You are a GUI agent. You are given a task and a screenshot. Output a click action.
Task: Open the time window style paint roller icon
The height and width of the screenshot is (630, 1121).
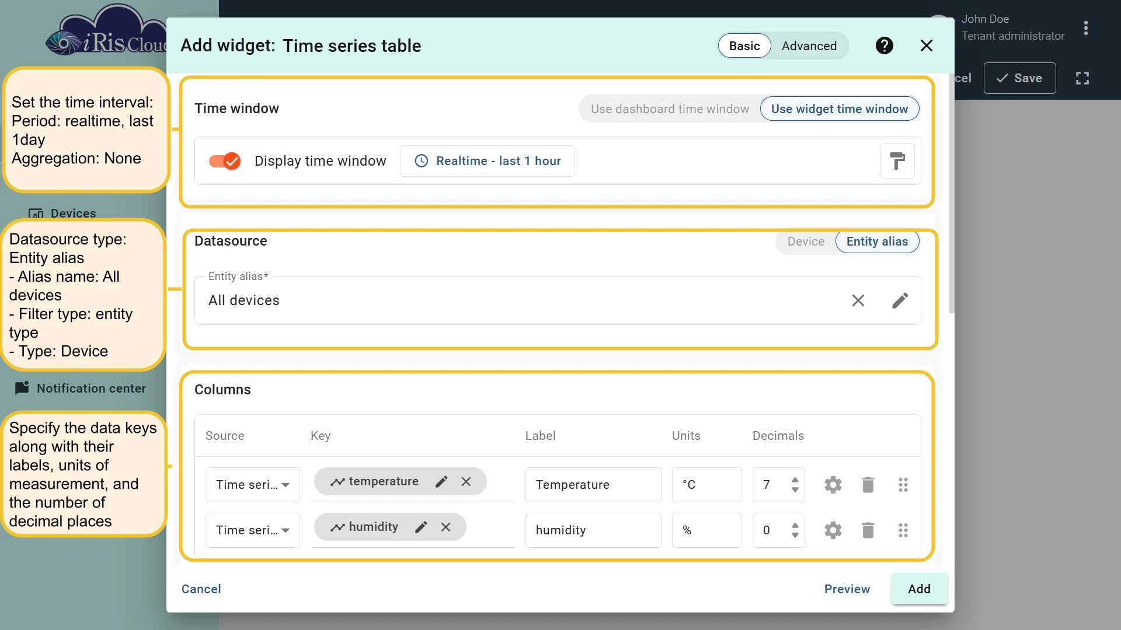(897, 161)
